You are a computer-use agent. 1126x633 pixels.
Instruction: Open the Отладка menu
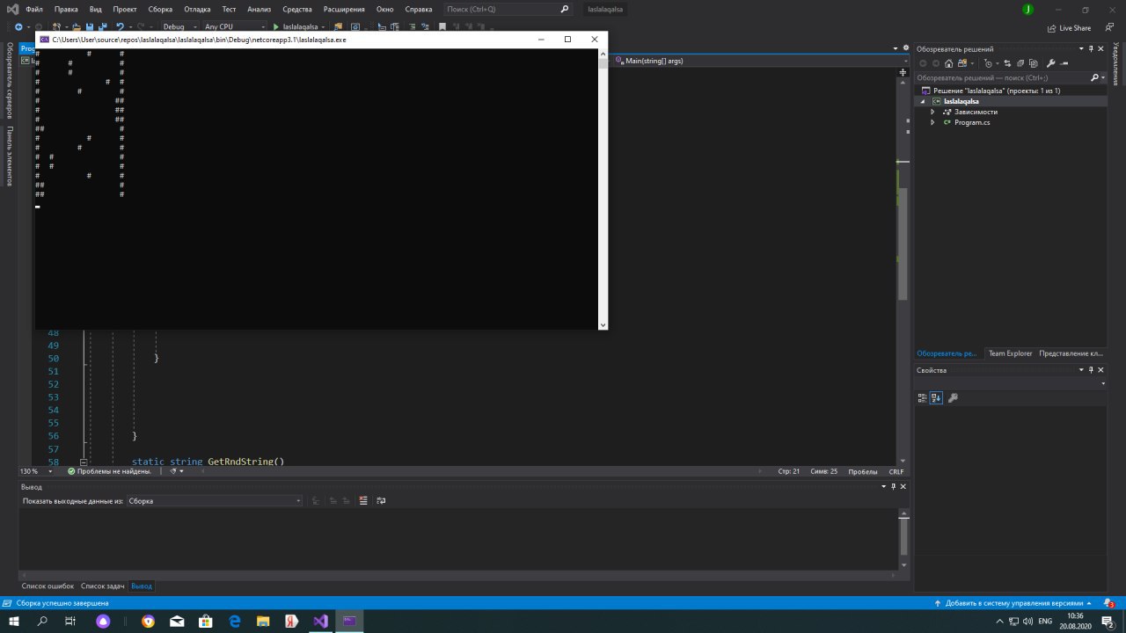pos(197,9)
